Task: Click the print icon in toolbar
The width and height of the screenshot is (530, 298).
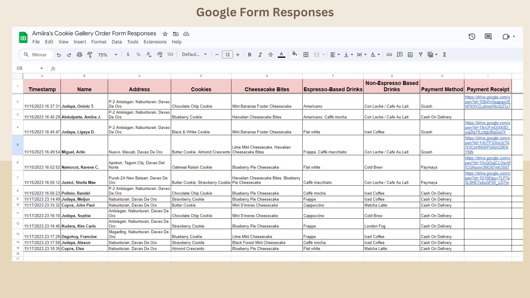Action: pyautogui.click(x=79, y=55)
